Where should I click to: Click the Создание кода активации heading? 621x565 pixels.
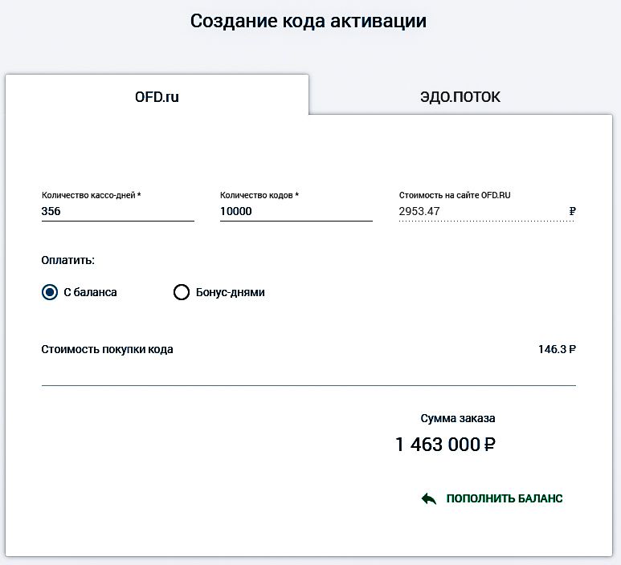pyautogui.click(x=308, y=21)
